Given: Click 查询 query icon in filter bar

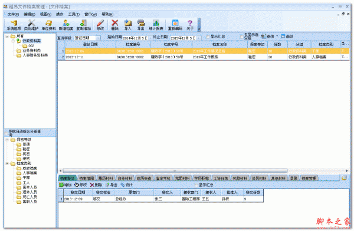Looking at the screenshot, I should point(268,36).
